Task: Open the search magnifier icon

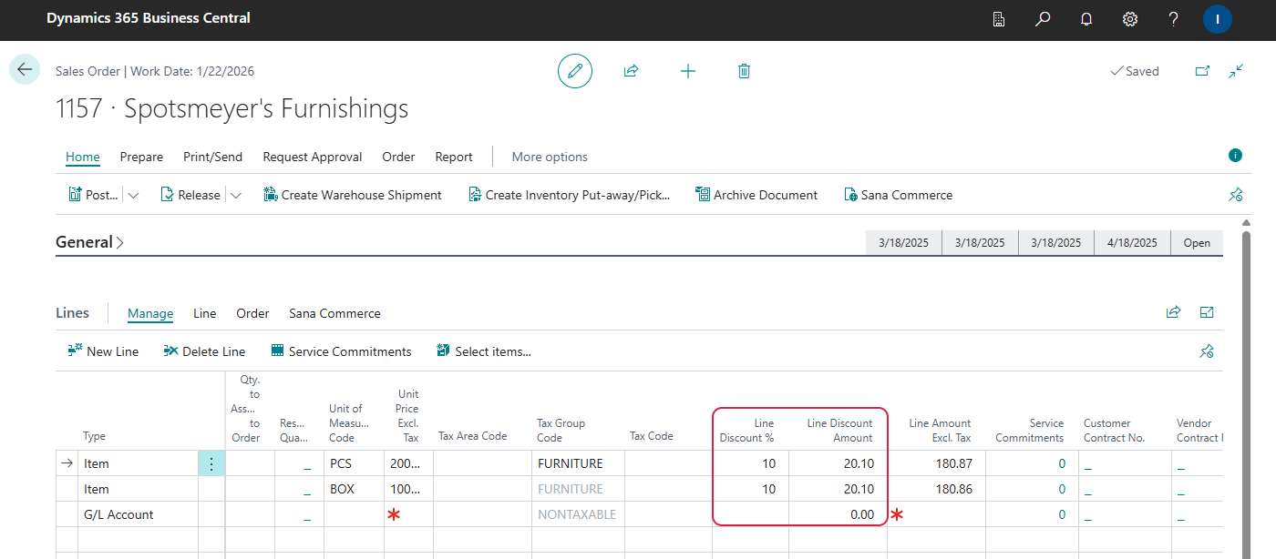Action: 1043,19
